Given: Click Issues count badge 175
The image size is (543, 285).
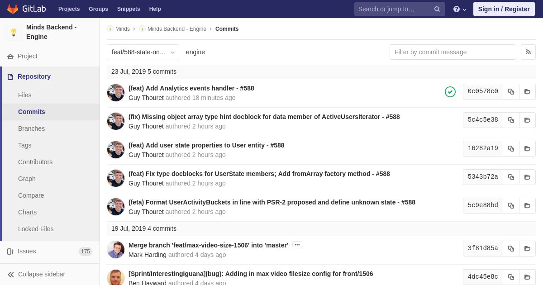Looking at the screenshot, I should 86,252.
